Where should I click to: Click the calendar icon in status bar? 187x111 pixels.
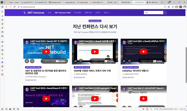[18, 109]
